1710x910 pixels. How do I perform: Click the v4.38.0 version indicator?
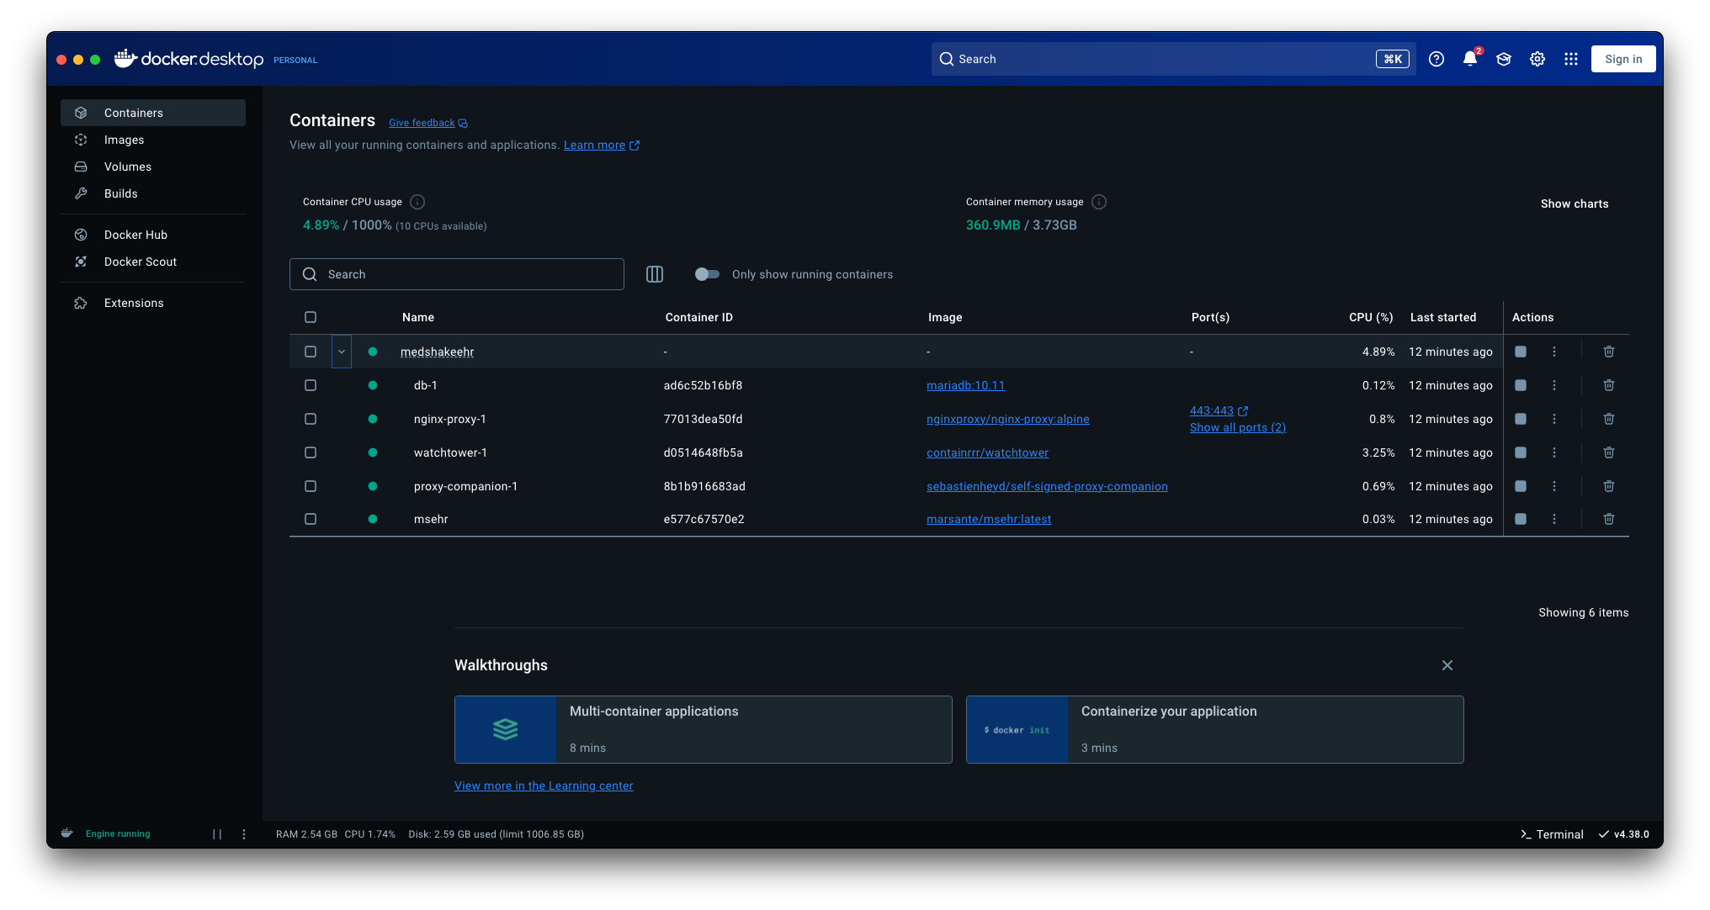1624,834
